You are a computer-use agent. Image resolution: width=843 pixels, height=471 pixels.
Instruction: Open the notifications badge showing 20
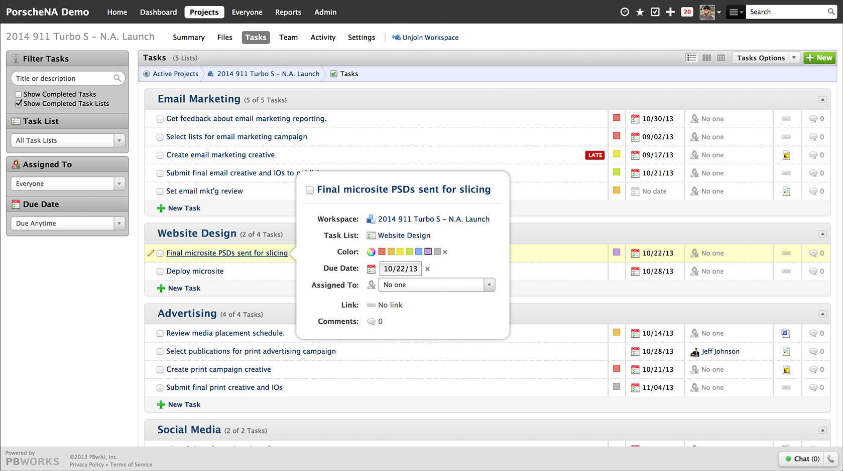click(x=686, y=11)
